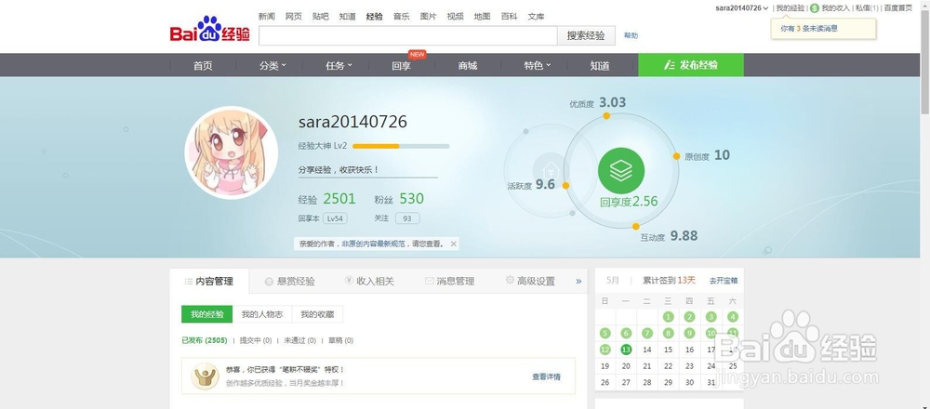Click the green 我的收入 coin icon

point(815,8)
